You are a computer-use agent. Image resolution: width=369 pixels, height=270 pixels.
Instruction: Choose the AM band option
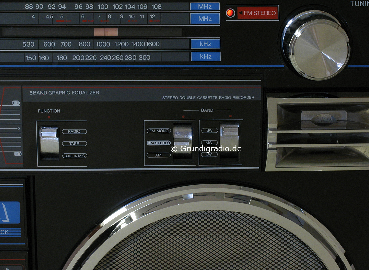tap(159, 155)
